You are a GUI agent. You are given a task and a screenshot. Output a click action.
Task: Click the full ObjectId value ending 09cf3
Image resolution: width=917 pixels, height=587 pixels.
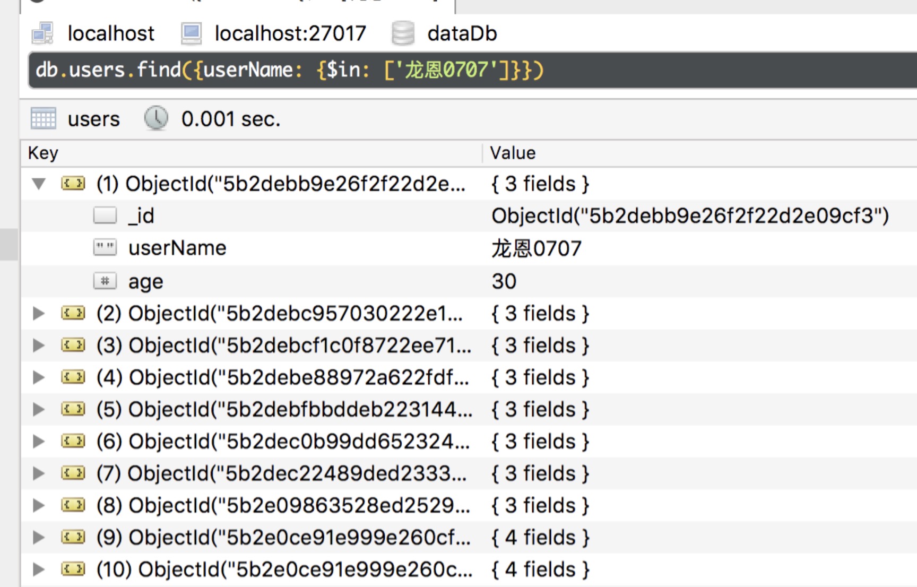click(x=690, y=216)
